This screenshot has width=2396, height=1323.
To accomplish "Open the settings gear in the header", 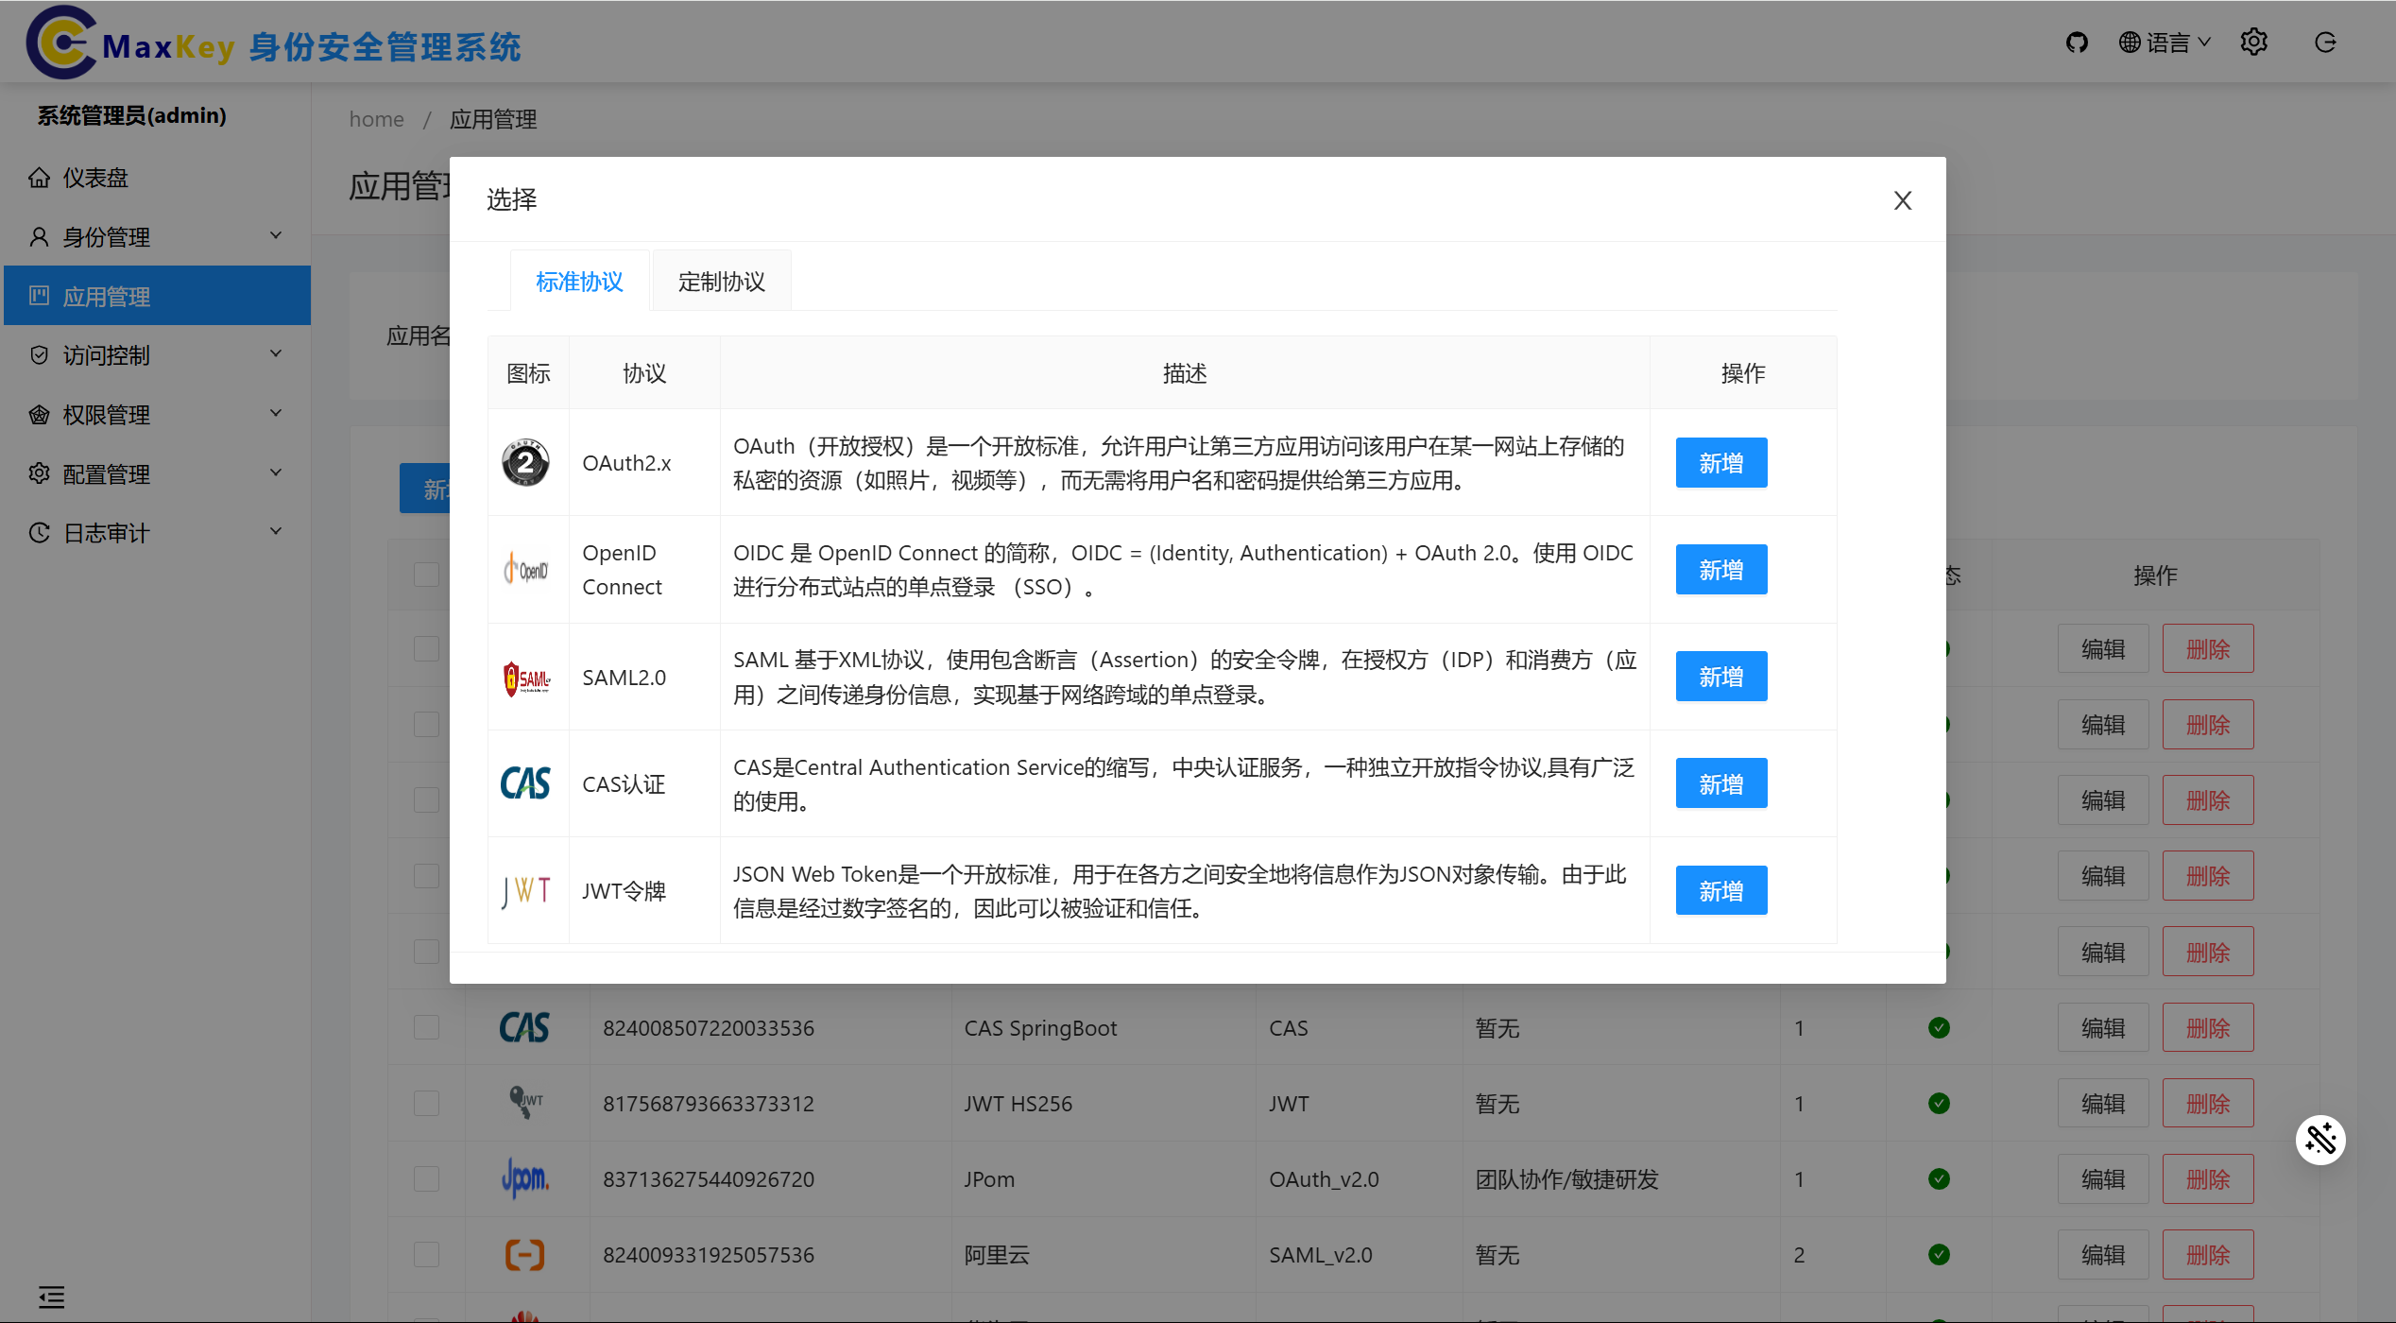I will (x=2254, y=42).
